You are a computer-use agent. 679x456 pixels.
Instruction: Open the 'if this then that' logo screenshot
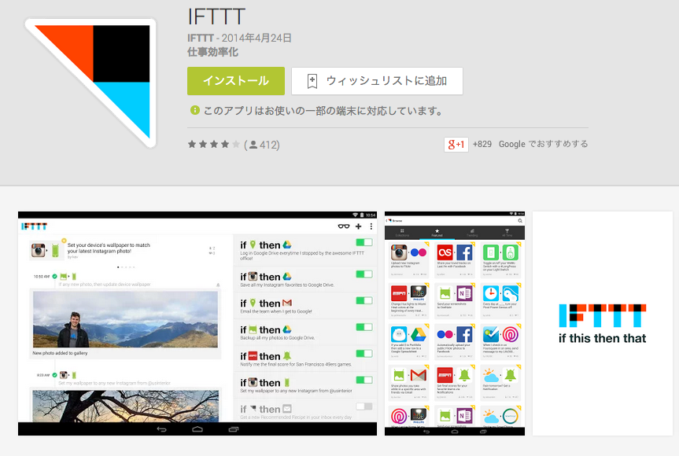tap(603, 323)
